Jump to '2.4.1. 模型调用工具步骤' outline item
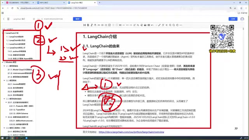Image resolution: width=249 pixels, height=140 pixels. pyautogui.click(x=17, y=131)
